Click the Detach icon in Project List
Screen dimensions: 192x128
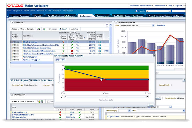(60, 29)
